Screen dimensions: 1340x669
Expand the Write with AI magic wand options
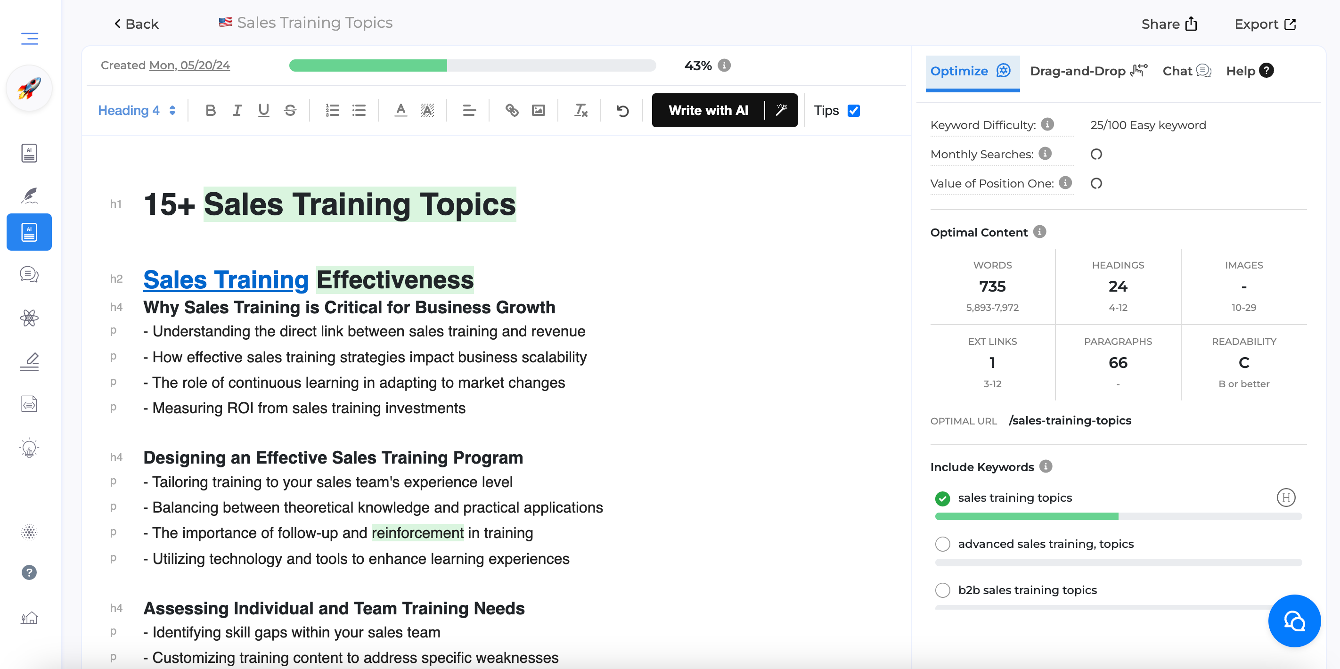click(781, 110)
